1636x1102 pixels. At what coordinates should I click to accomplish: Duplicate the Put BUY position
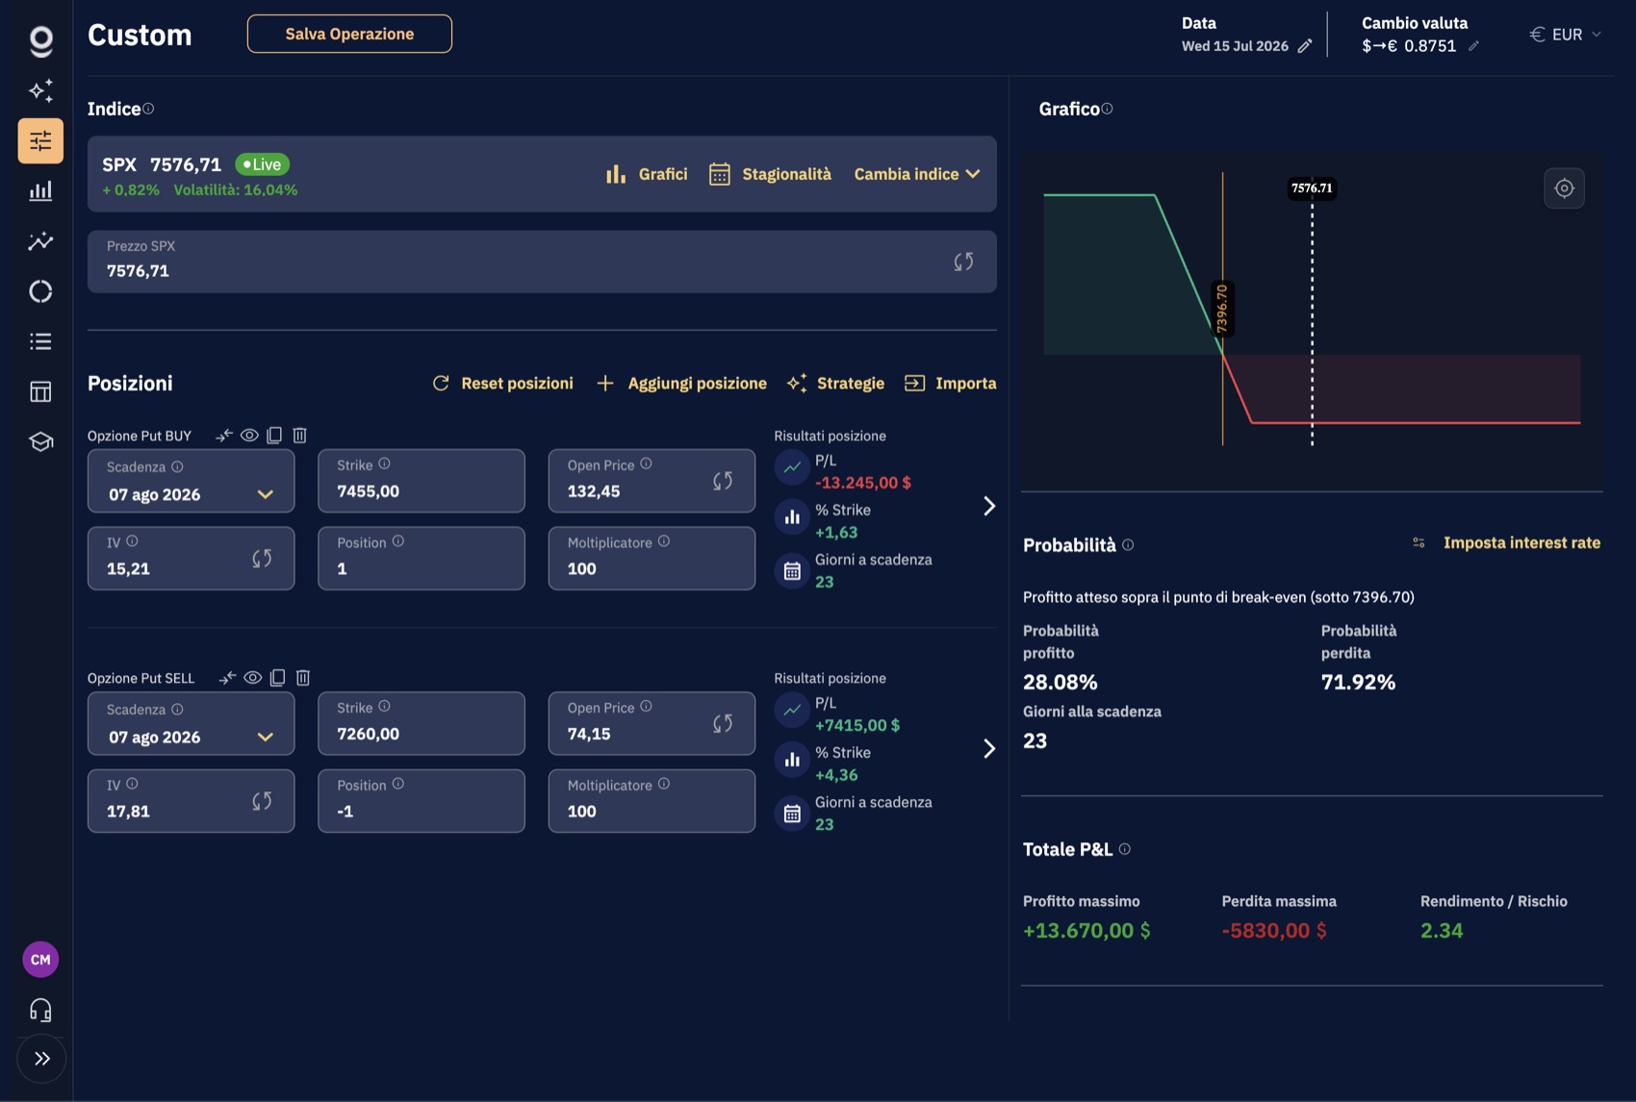point(274,436)
